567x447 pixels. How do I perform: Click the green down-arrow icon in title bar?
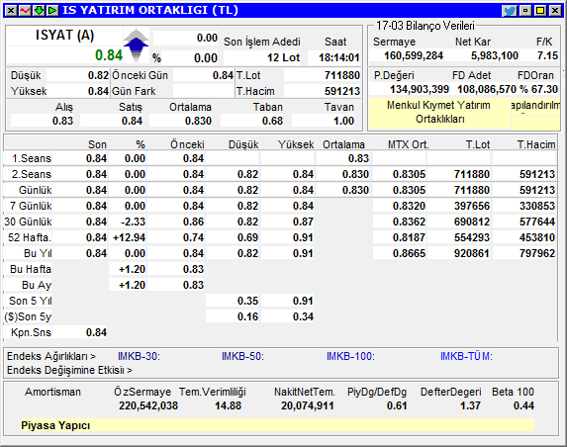click(x=39, y=11)
